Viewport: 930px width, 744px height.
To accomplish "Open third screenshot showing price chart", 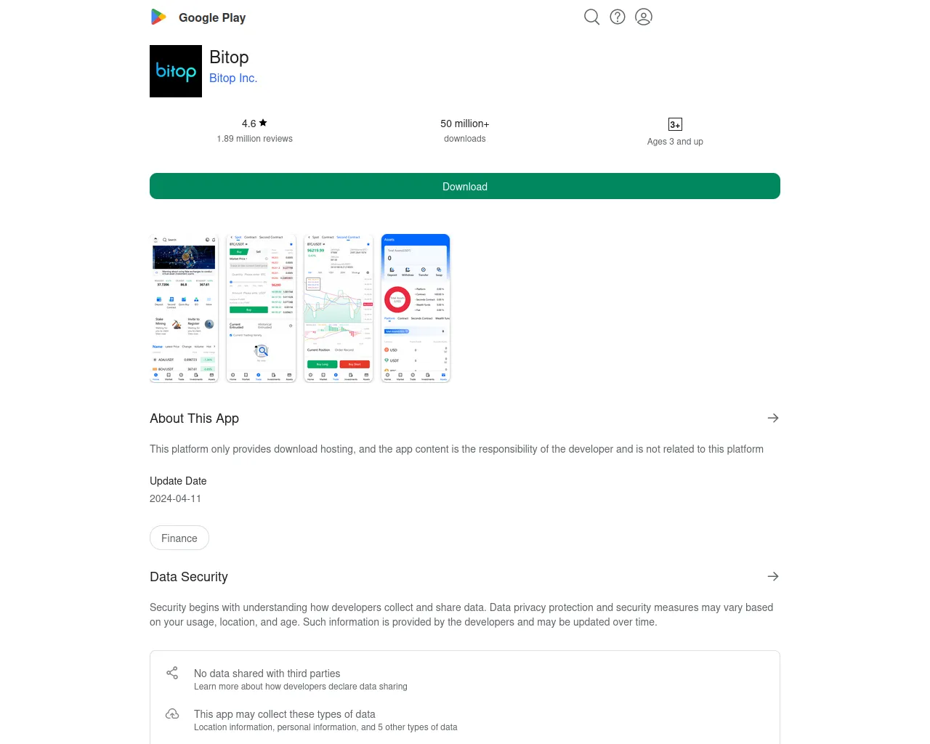I will (339, 308).
